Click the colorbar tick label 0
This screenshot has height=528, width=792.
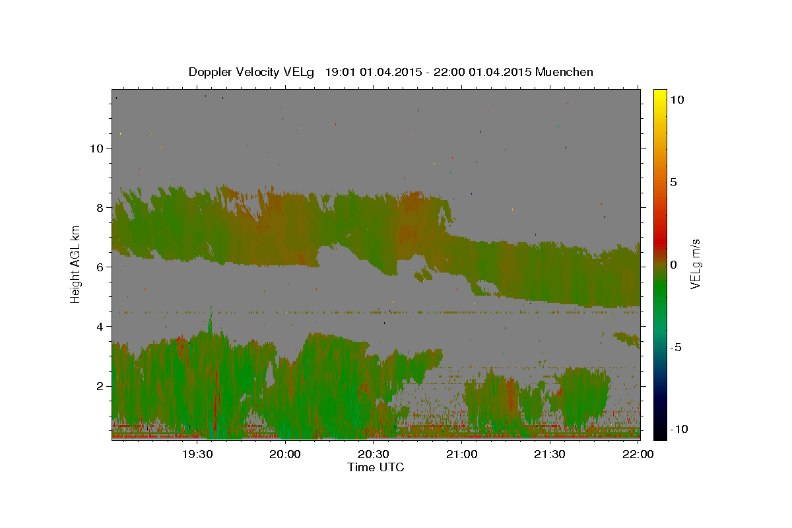675,265
